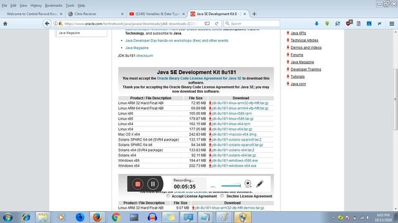This screenshot has width=398, height=223.
Task: Open the Firefox hamburger menu
Action: pos(392,24)
